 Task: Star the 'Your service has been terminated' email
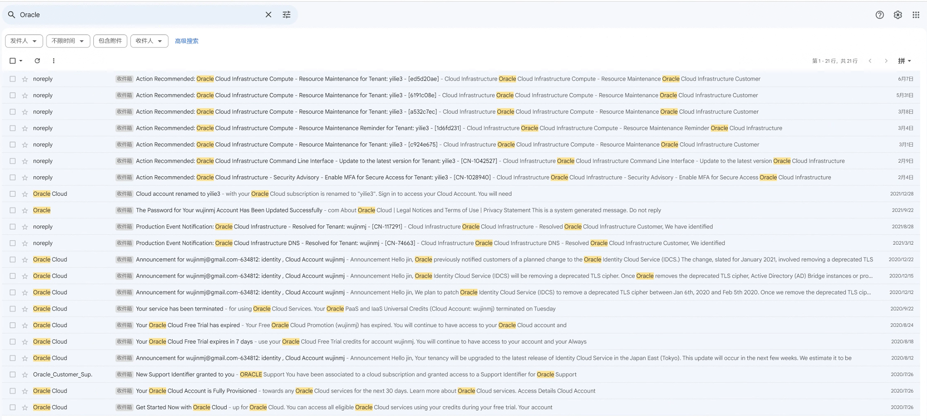point(25,309)
